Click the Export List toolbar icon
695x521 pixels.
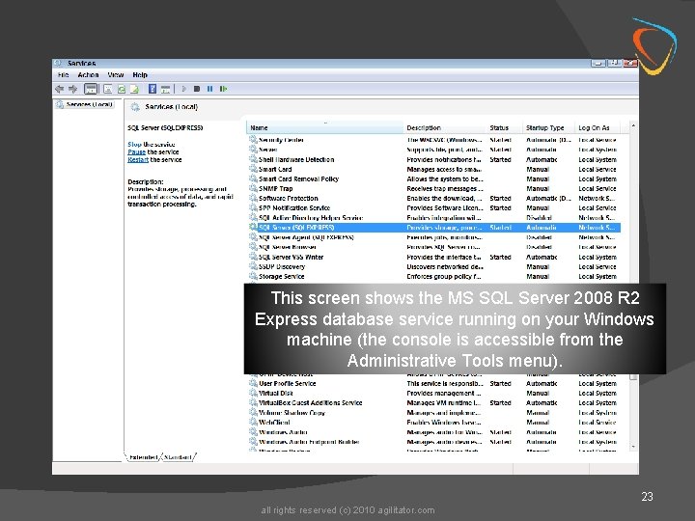(134, 89)
